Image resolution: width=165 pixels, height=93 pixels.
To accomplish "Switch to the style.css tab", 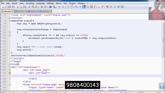I will (21, 11).
